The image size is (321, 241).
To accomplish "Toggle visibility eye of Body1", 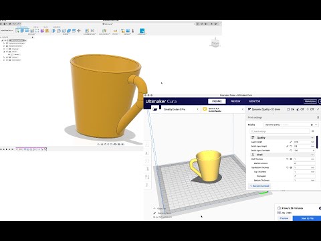I will click(x=9, y=54).
